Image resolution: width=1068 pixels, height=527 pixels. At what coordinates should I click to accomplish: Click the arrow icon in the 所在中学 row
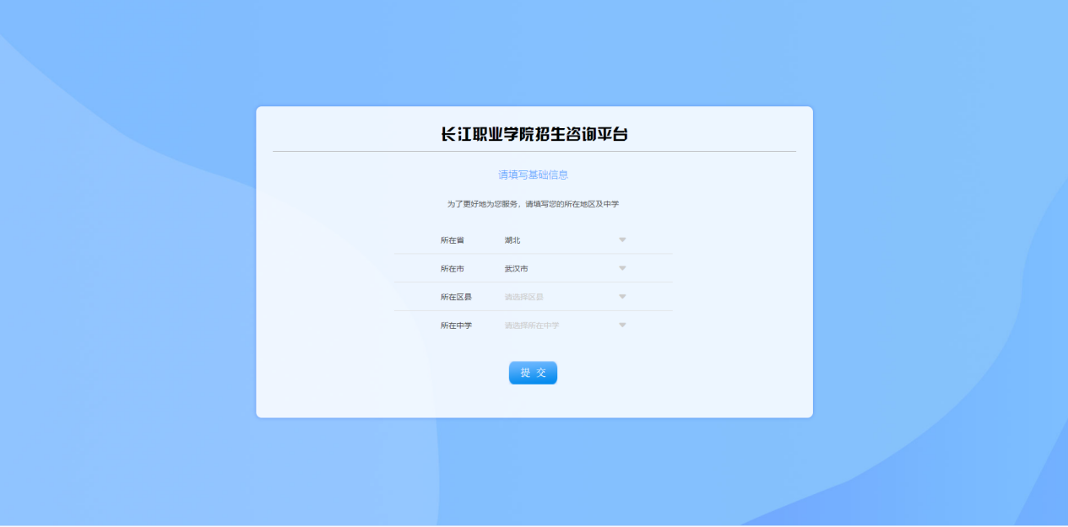pos(622,325)
